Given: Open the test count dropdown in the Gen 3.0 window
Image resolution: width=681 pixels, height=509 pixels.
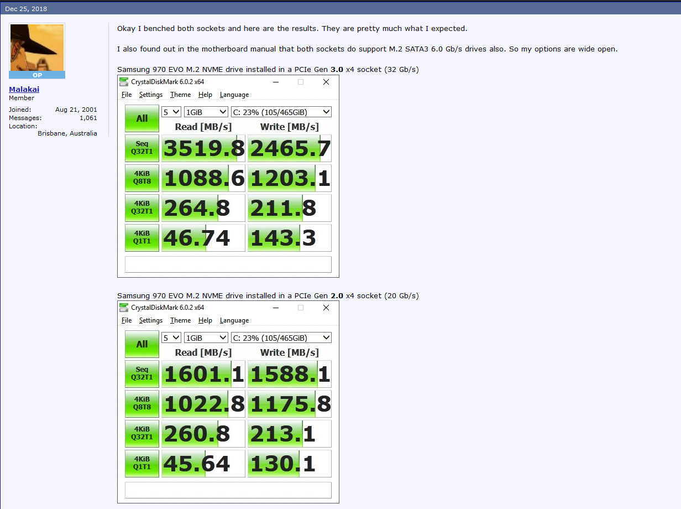Looking at the screenshot, I should pos(171,112).
